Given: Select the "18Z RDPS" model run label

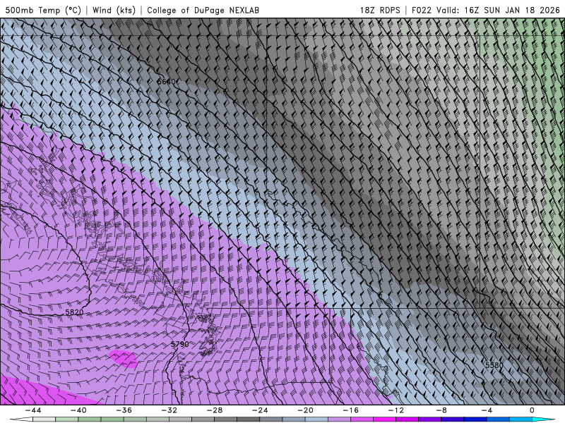Looking at the screenshot, I should pyautogui.click(x=380, y=10).
